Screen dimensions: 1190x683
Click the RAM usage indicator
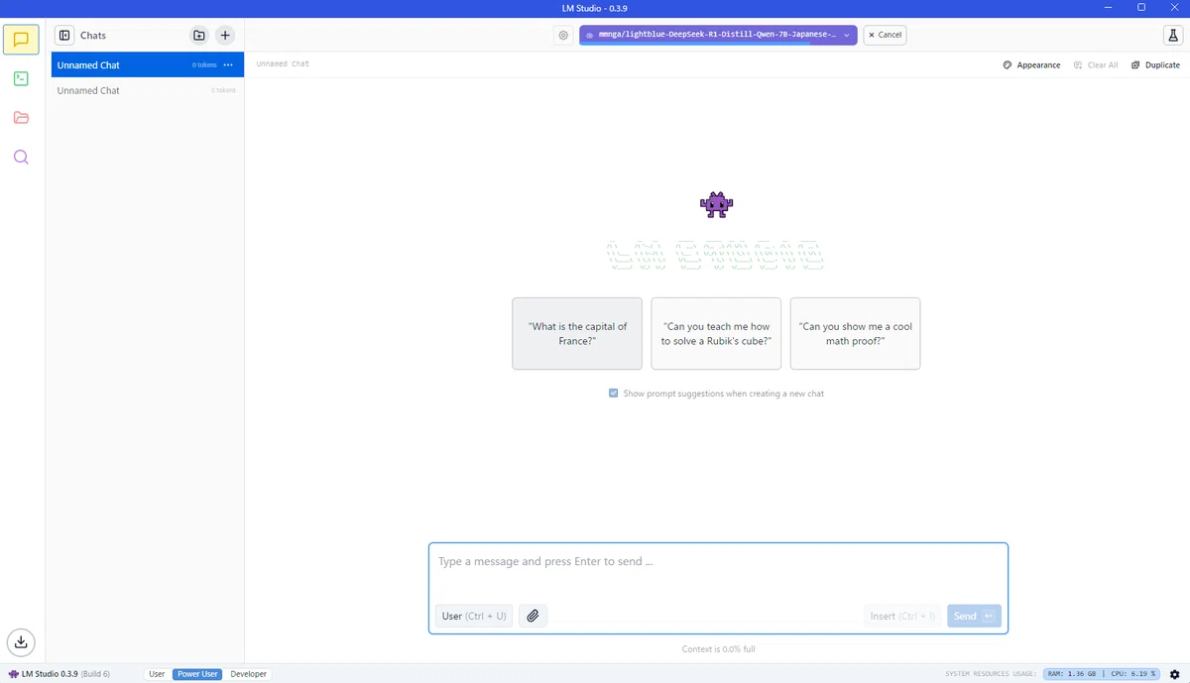click(1072, 674)
